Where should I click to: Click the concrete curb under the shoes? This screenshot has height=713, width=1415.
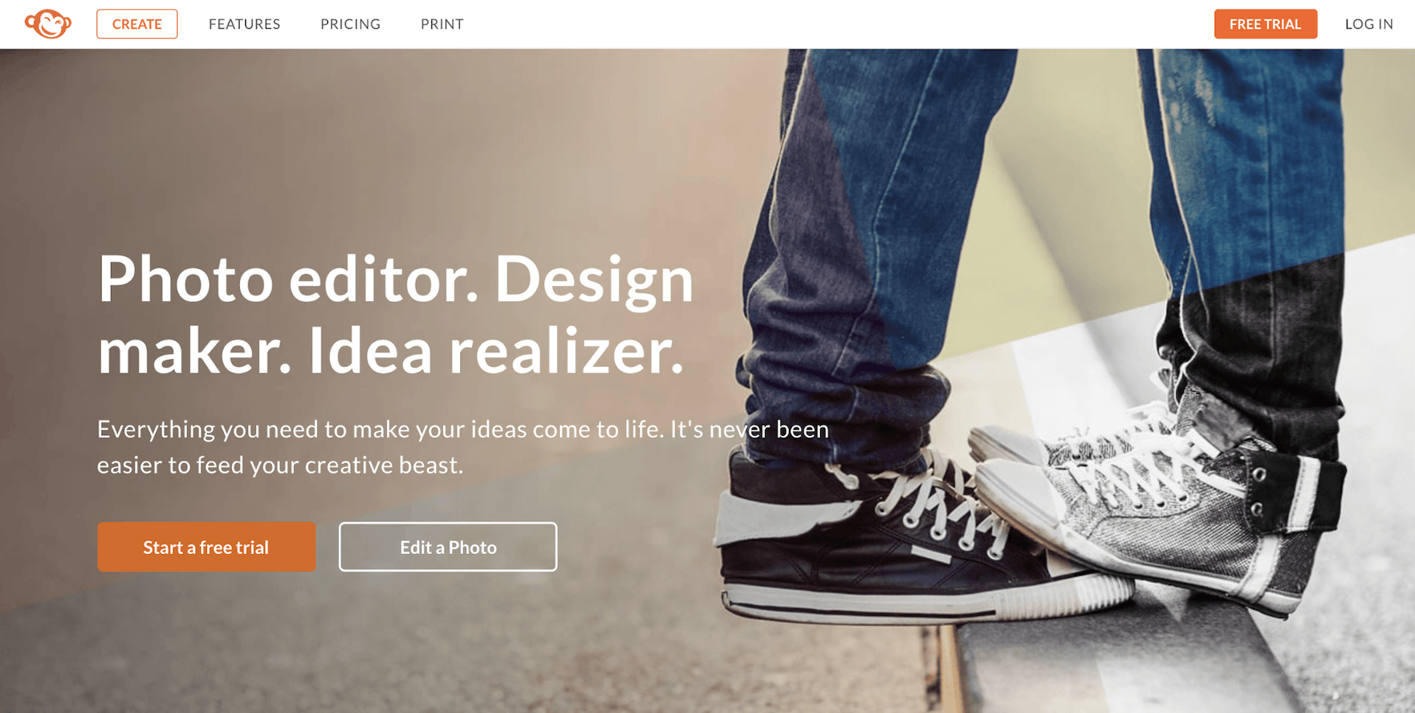(1164, 659)
